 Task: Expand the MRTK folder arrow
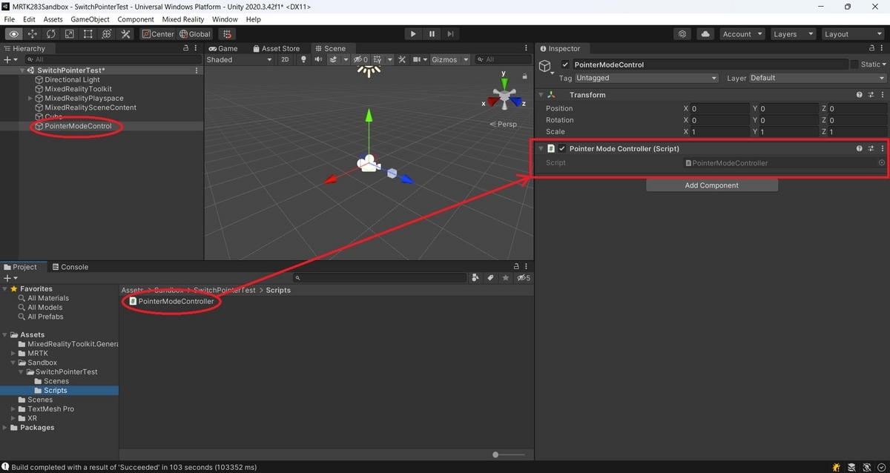(13, 354)
